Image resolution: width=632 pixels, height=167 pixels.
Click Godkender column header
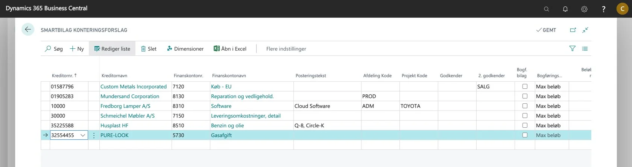point(451,76)
